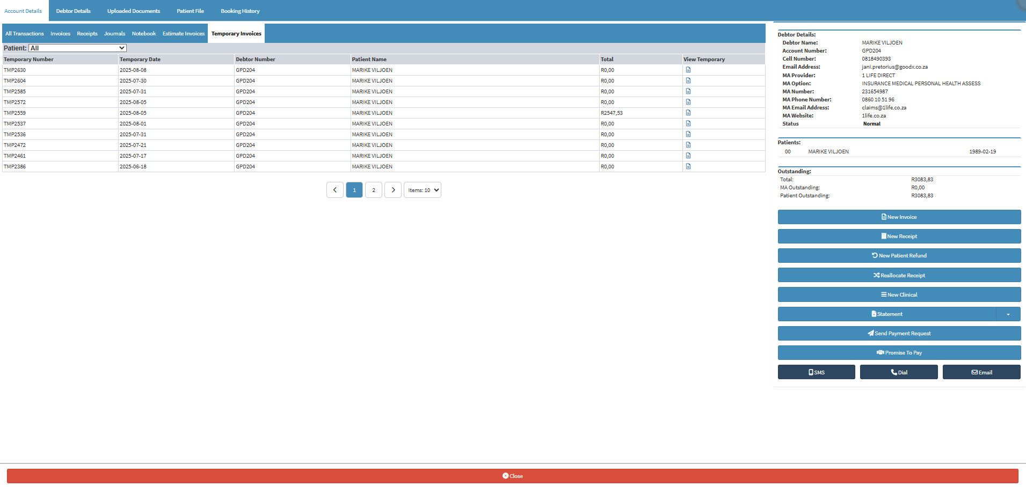The image size is (1026, 487).
Task: Click the 1life.co.za website value
Action: coord(874,116)
